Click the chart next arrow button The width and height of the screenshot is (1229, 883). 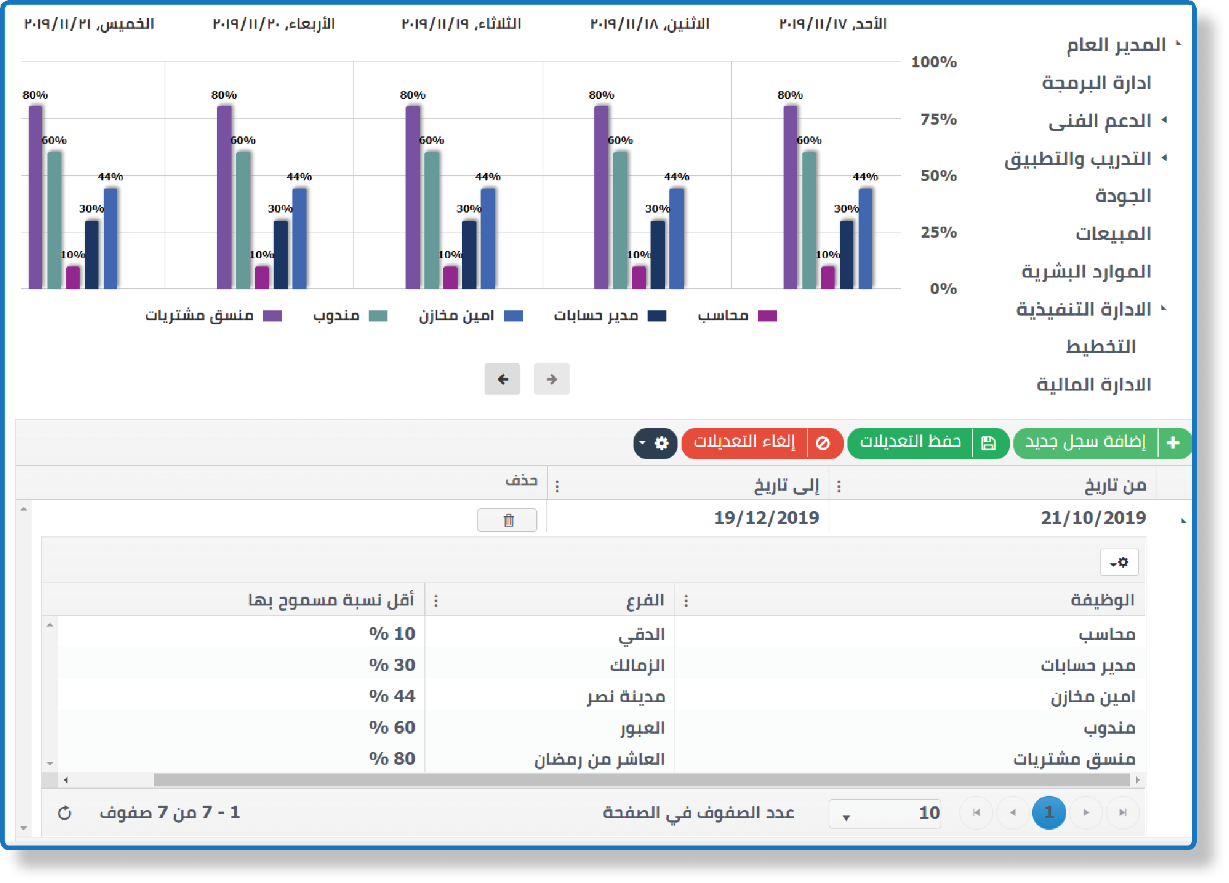point(551,379)
